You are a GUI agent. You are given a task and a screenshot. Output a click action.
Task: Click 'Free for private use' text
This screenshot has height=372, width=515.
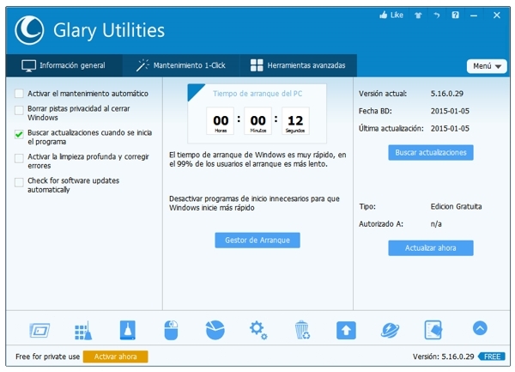pos(47,357)
